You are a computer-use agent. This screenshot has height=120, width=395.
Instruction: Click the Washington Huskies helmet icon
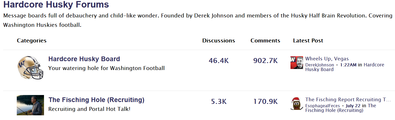30,68
